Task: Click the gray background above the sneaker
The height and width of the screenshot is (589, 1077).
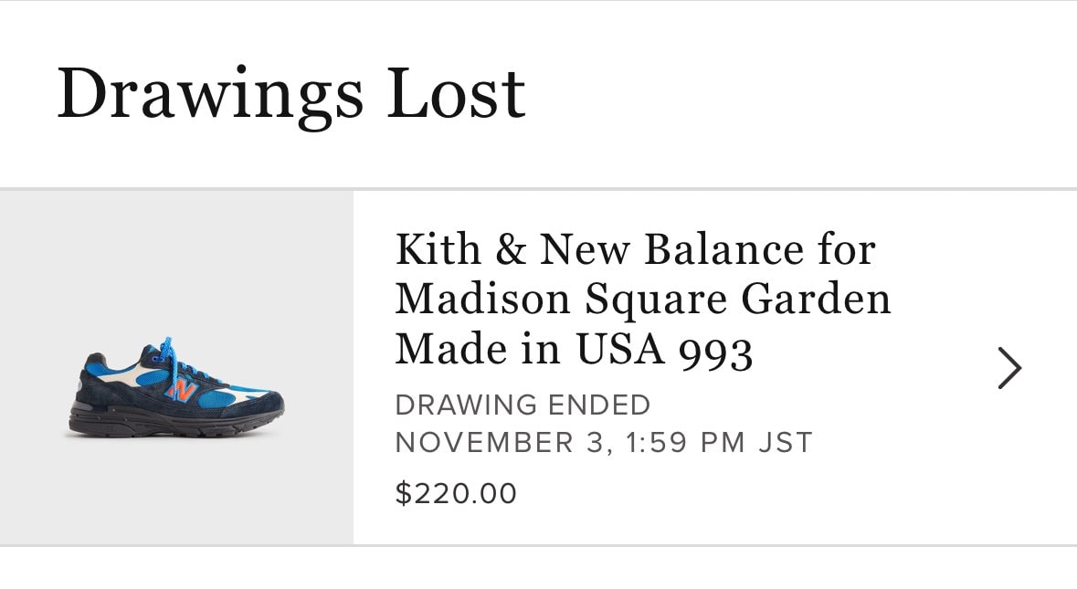Action: [x=176, y=265]
